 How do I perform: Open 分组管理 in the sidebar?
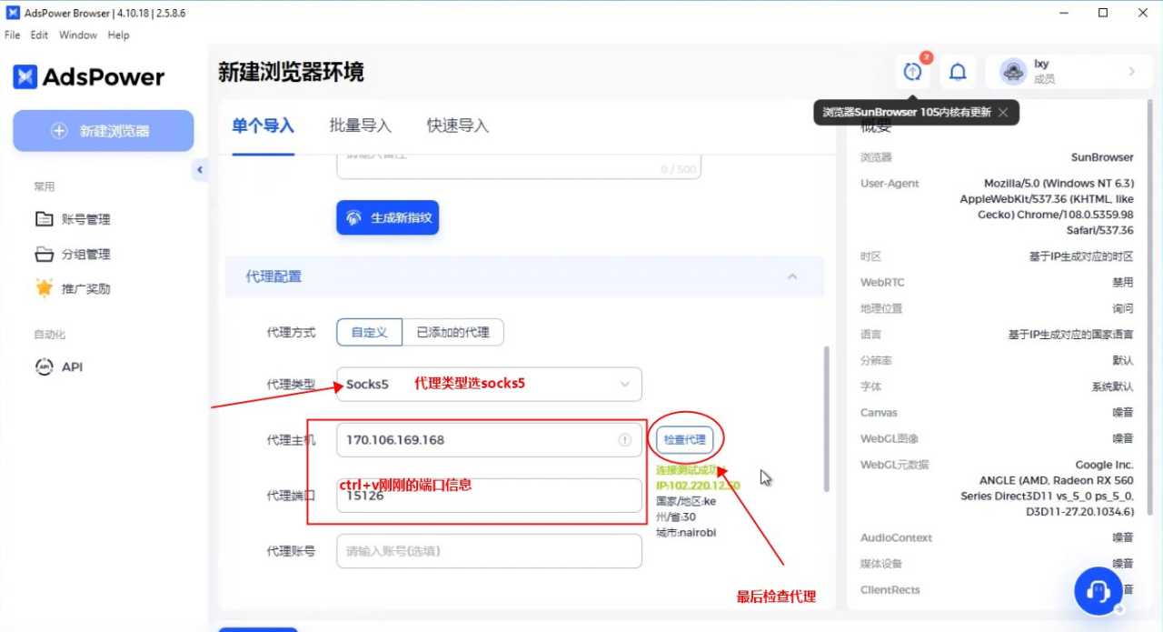85,255
